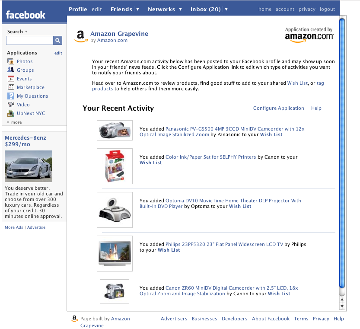Open Networks in top navigation
The height and width of the screenshot is (329, 360).
tap(161, 10)
